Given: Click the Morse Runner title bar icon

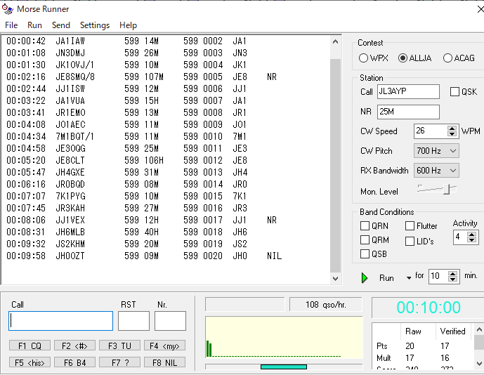Looking at the screenshot, I should (8, 8).
